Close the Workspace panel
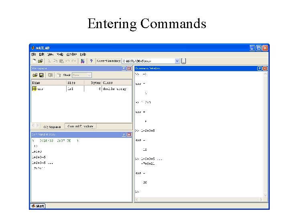 pos(129,68)
